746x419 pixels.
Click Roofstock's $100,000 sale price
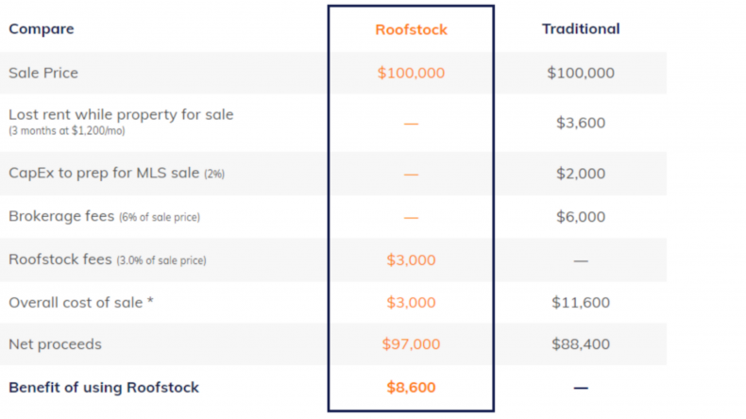click(x=411, y=73)
